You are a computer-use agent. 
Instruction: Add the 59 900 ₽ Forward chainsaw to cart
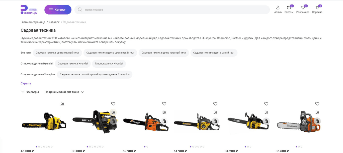164,121
